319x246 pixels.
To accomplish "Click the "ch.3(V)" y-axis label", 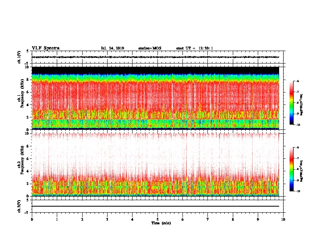I will tap(19, 206).
